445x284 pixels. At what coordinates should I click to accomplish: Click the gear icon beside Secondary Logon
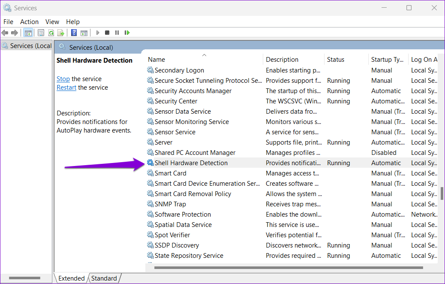point(150,70)
